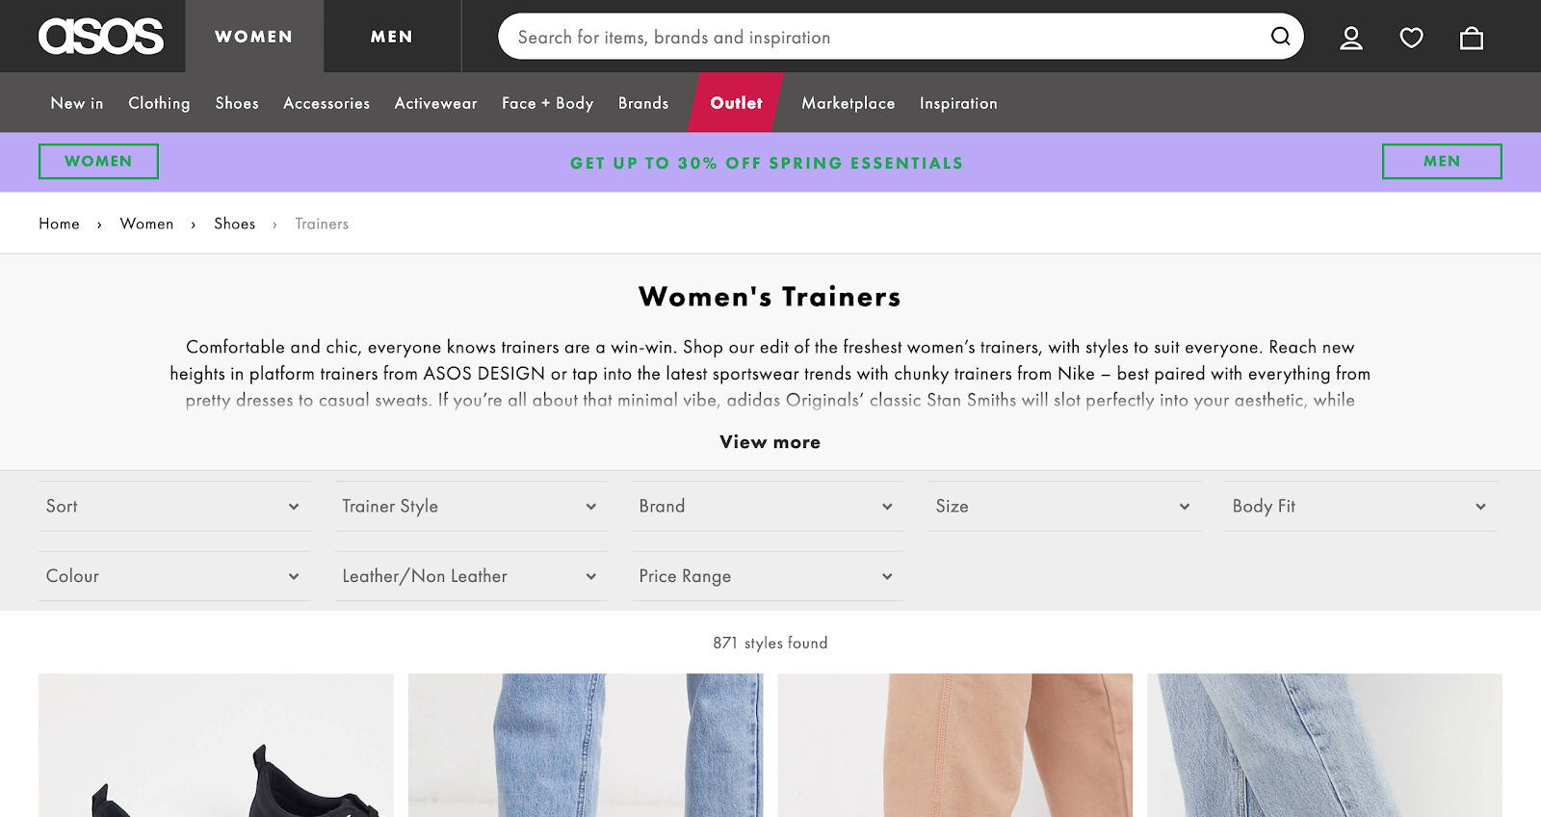Image resolution: width=1541 pixels, height=817 pixels.
Task: Open the Brands menu
Action: (643, 103)
